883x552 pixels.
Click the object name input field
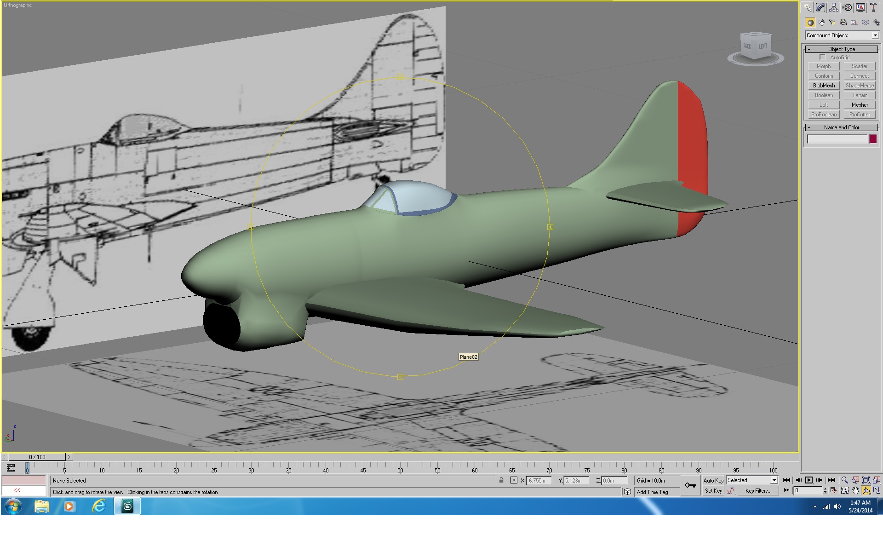pos(837,139)
